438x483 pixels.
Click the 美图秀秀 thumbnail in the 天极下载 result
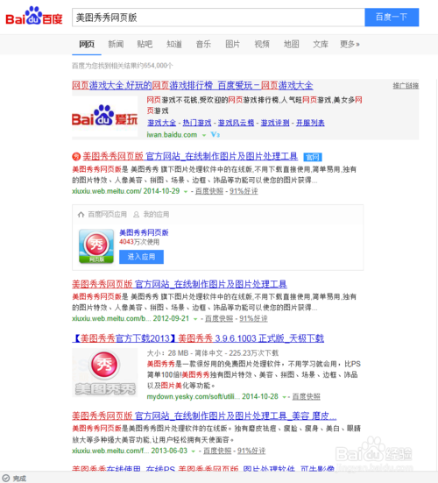(104, 373)
